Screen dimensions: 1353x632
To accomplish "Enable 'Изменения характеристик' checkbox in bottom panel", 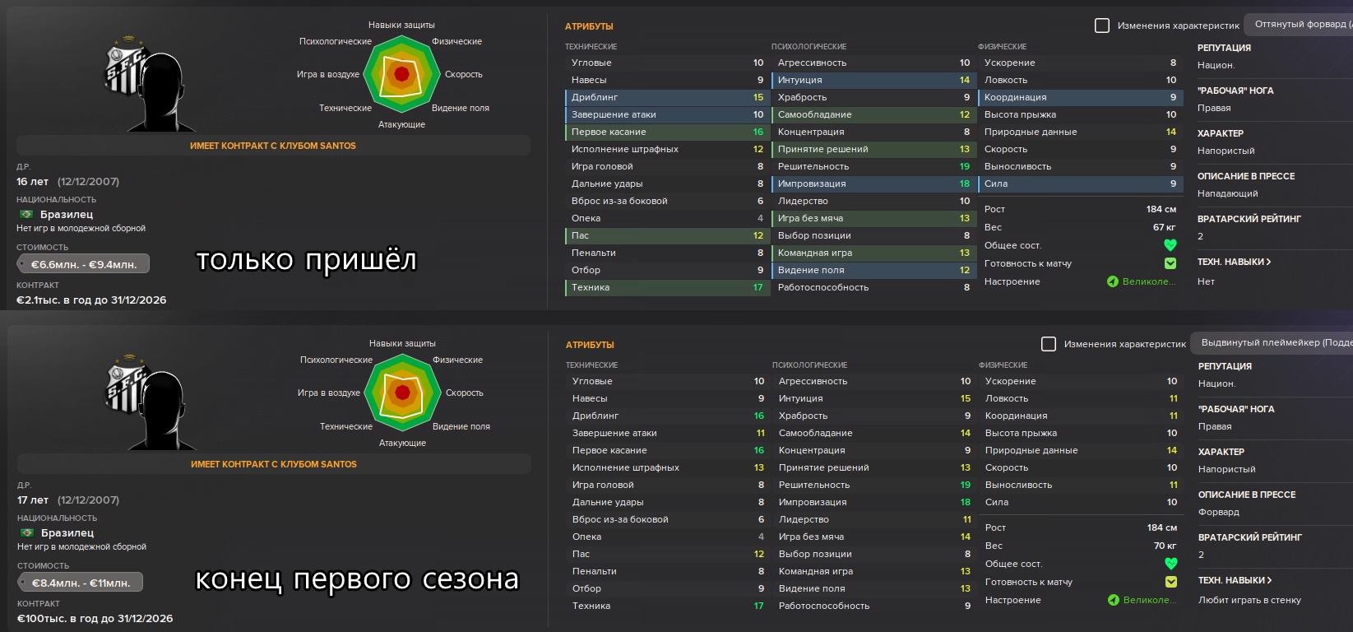I will click(1049, 344).
